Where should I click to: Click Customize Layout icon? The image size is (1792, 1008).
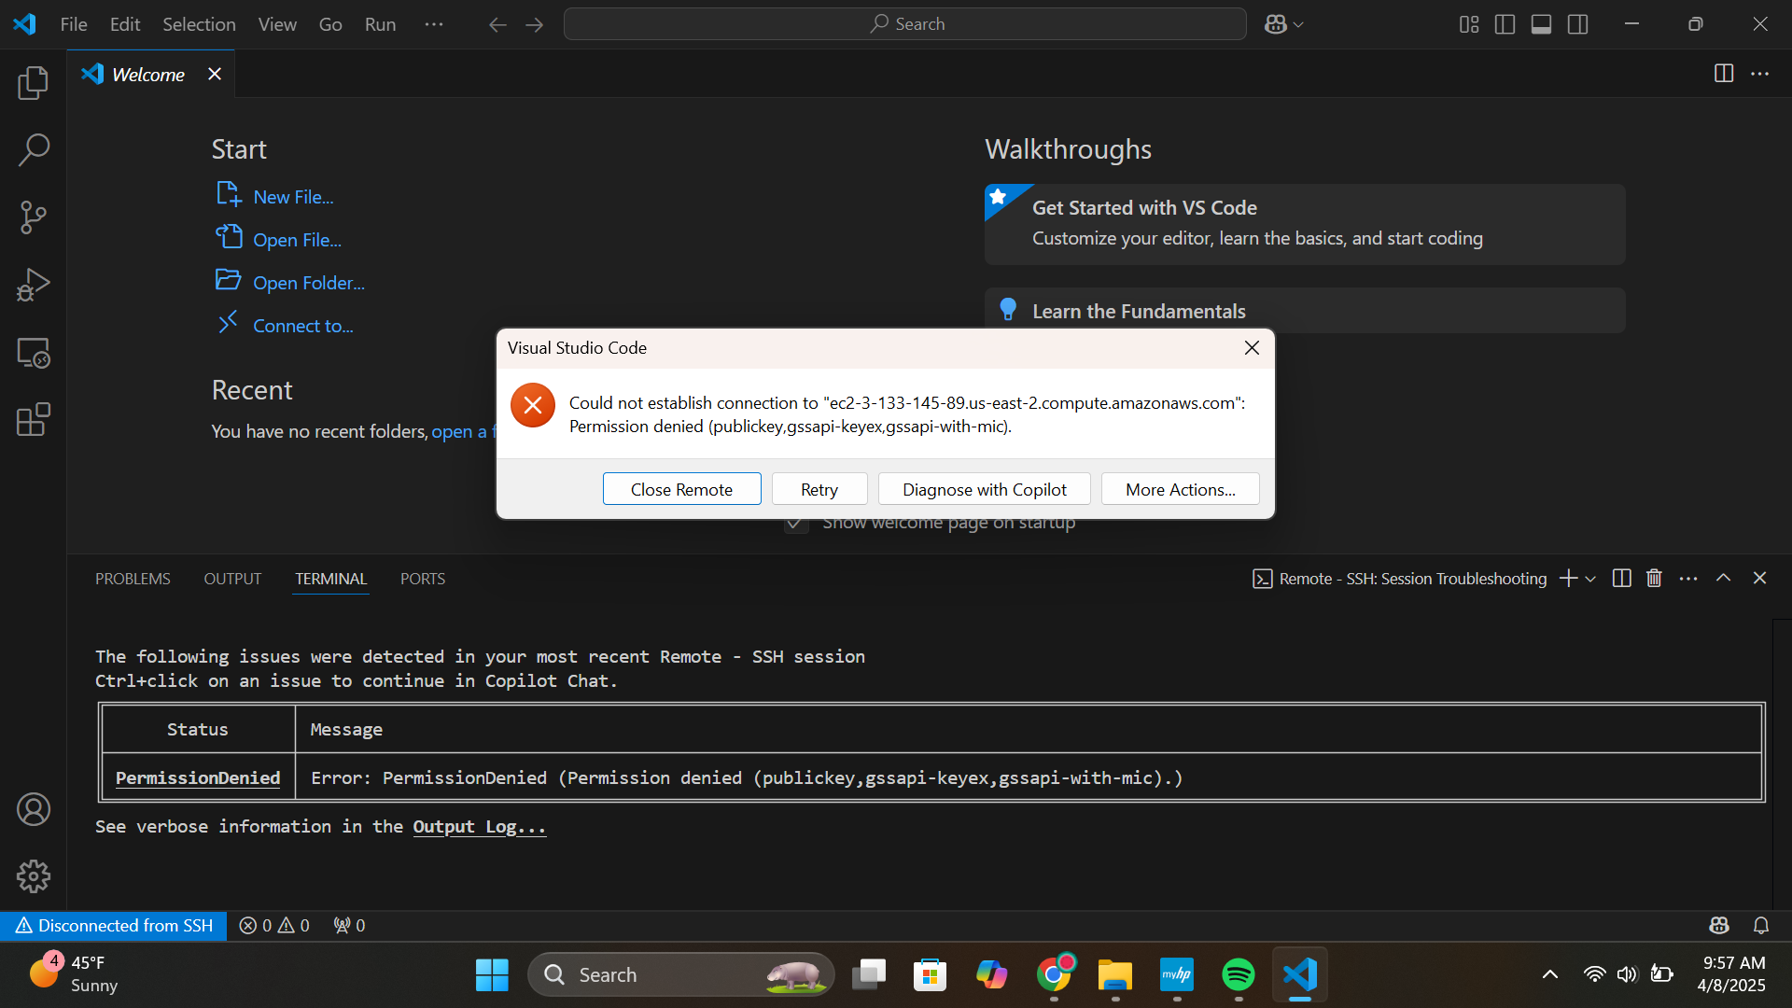(x=1469, y=24)
